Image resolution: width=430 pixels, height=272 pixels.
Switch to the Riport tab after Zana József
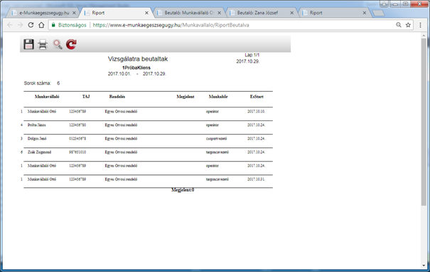tap(333, 13)
